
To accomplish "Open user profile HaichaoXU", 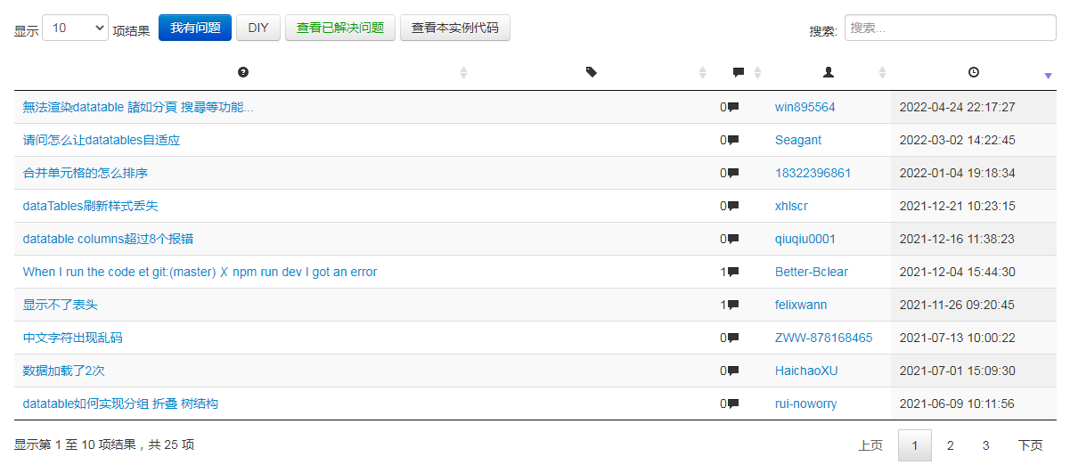I will click(x=806, y=371).
